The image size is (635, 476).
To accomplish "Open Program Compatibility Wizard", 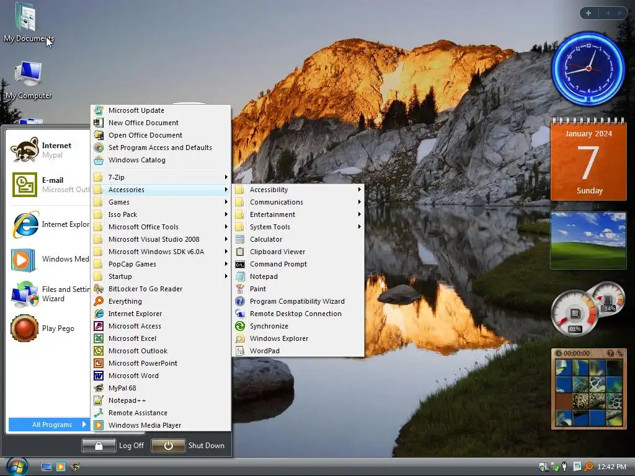I will point(298,301).
